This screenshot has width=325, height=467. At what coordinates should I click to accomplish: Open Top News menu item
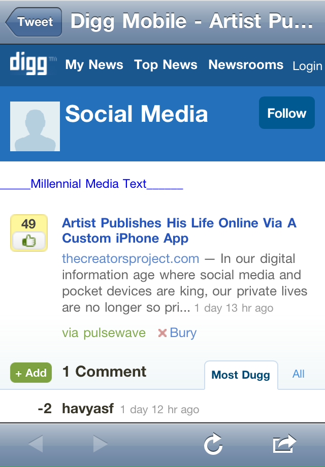point(166,64)
